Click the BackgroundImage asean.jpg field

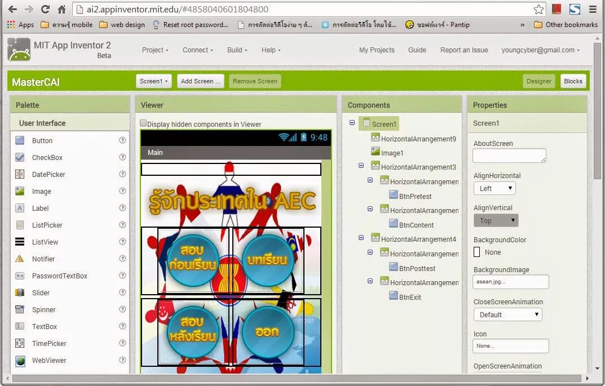pos(510,282)
